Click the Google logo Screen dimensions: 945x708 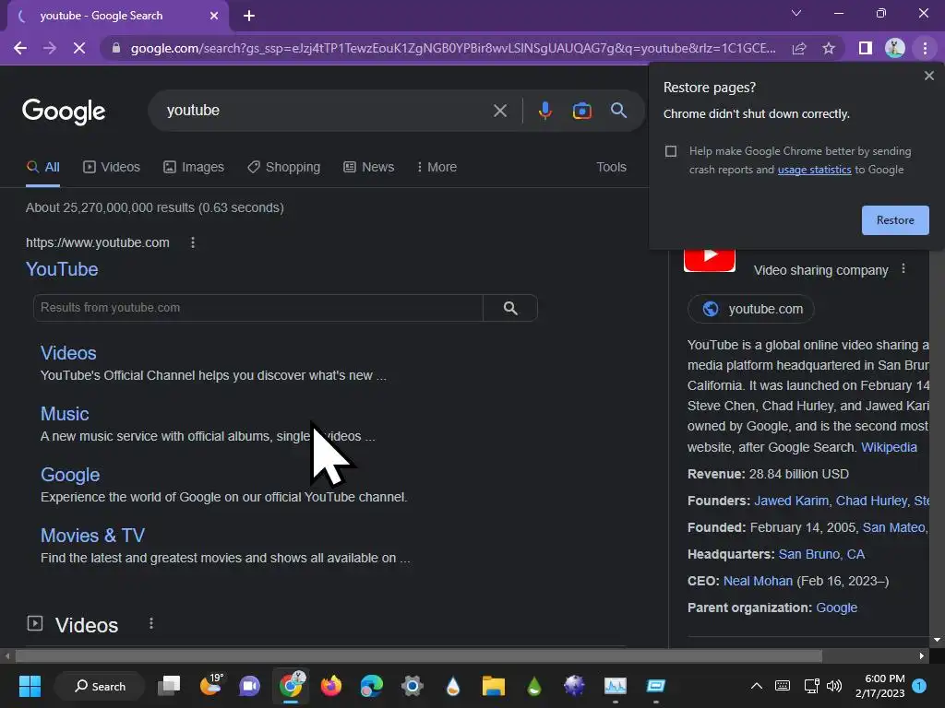(x=64, y=111)
